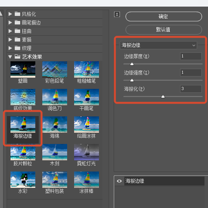The height and width of the screenshot is (208, 208).
Task: Select the 木刻 filter thumbnail
Action: (55, 152)
